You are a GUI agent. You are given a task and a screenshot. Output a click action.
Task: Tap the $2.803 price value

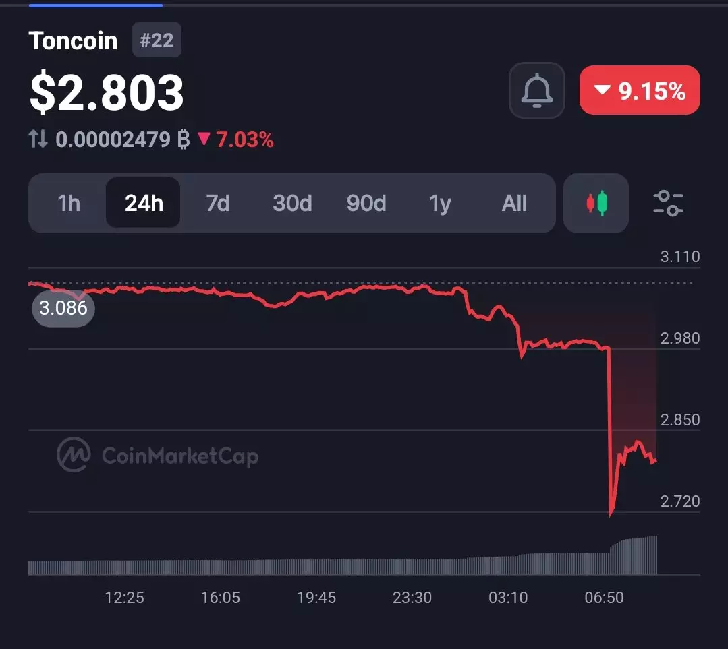[x=107, y=92]
